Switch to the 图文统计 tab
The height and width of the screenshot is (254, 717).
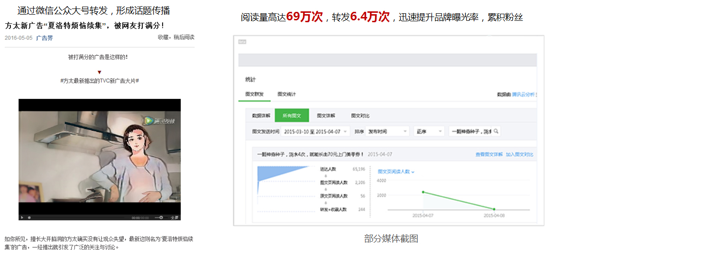[286, 94]
